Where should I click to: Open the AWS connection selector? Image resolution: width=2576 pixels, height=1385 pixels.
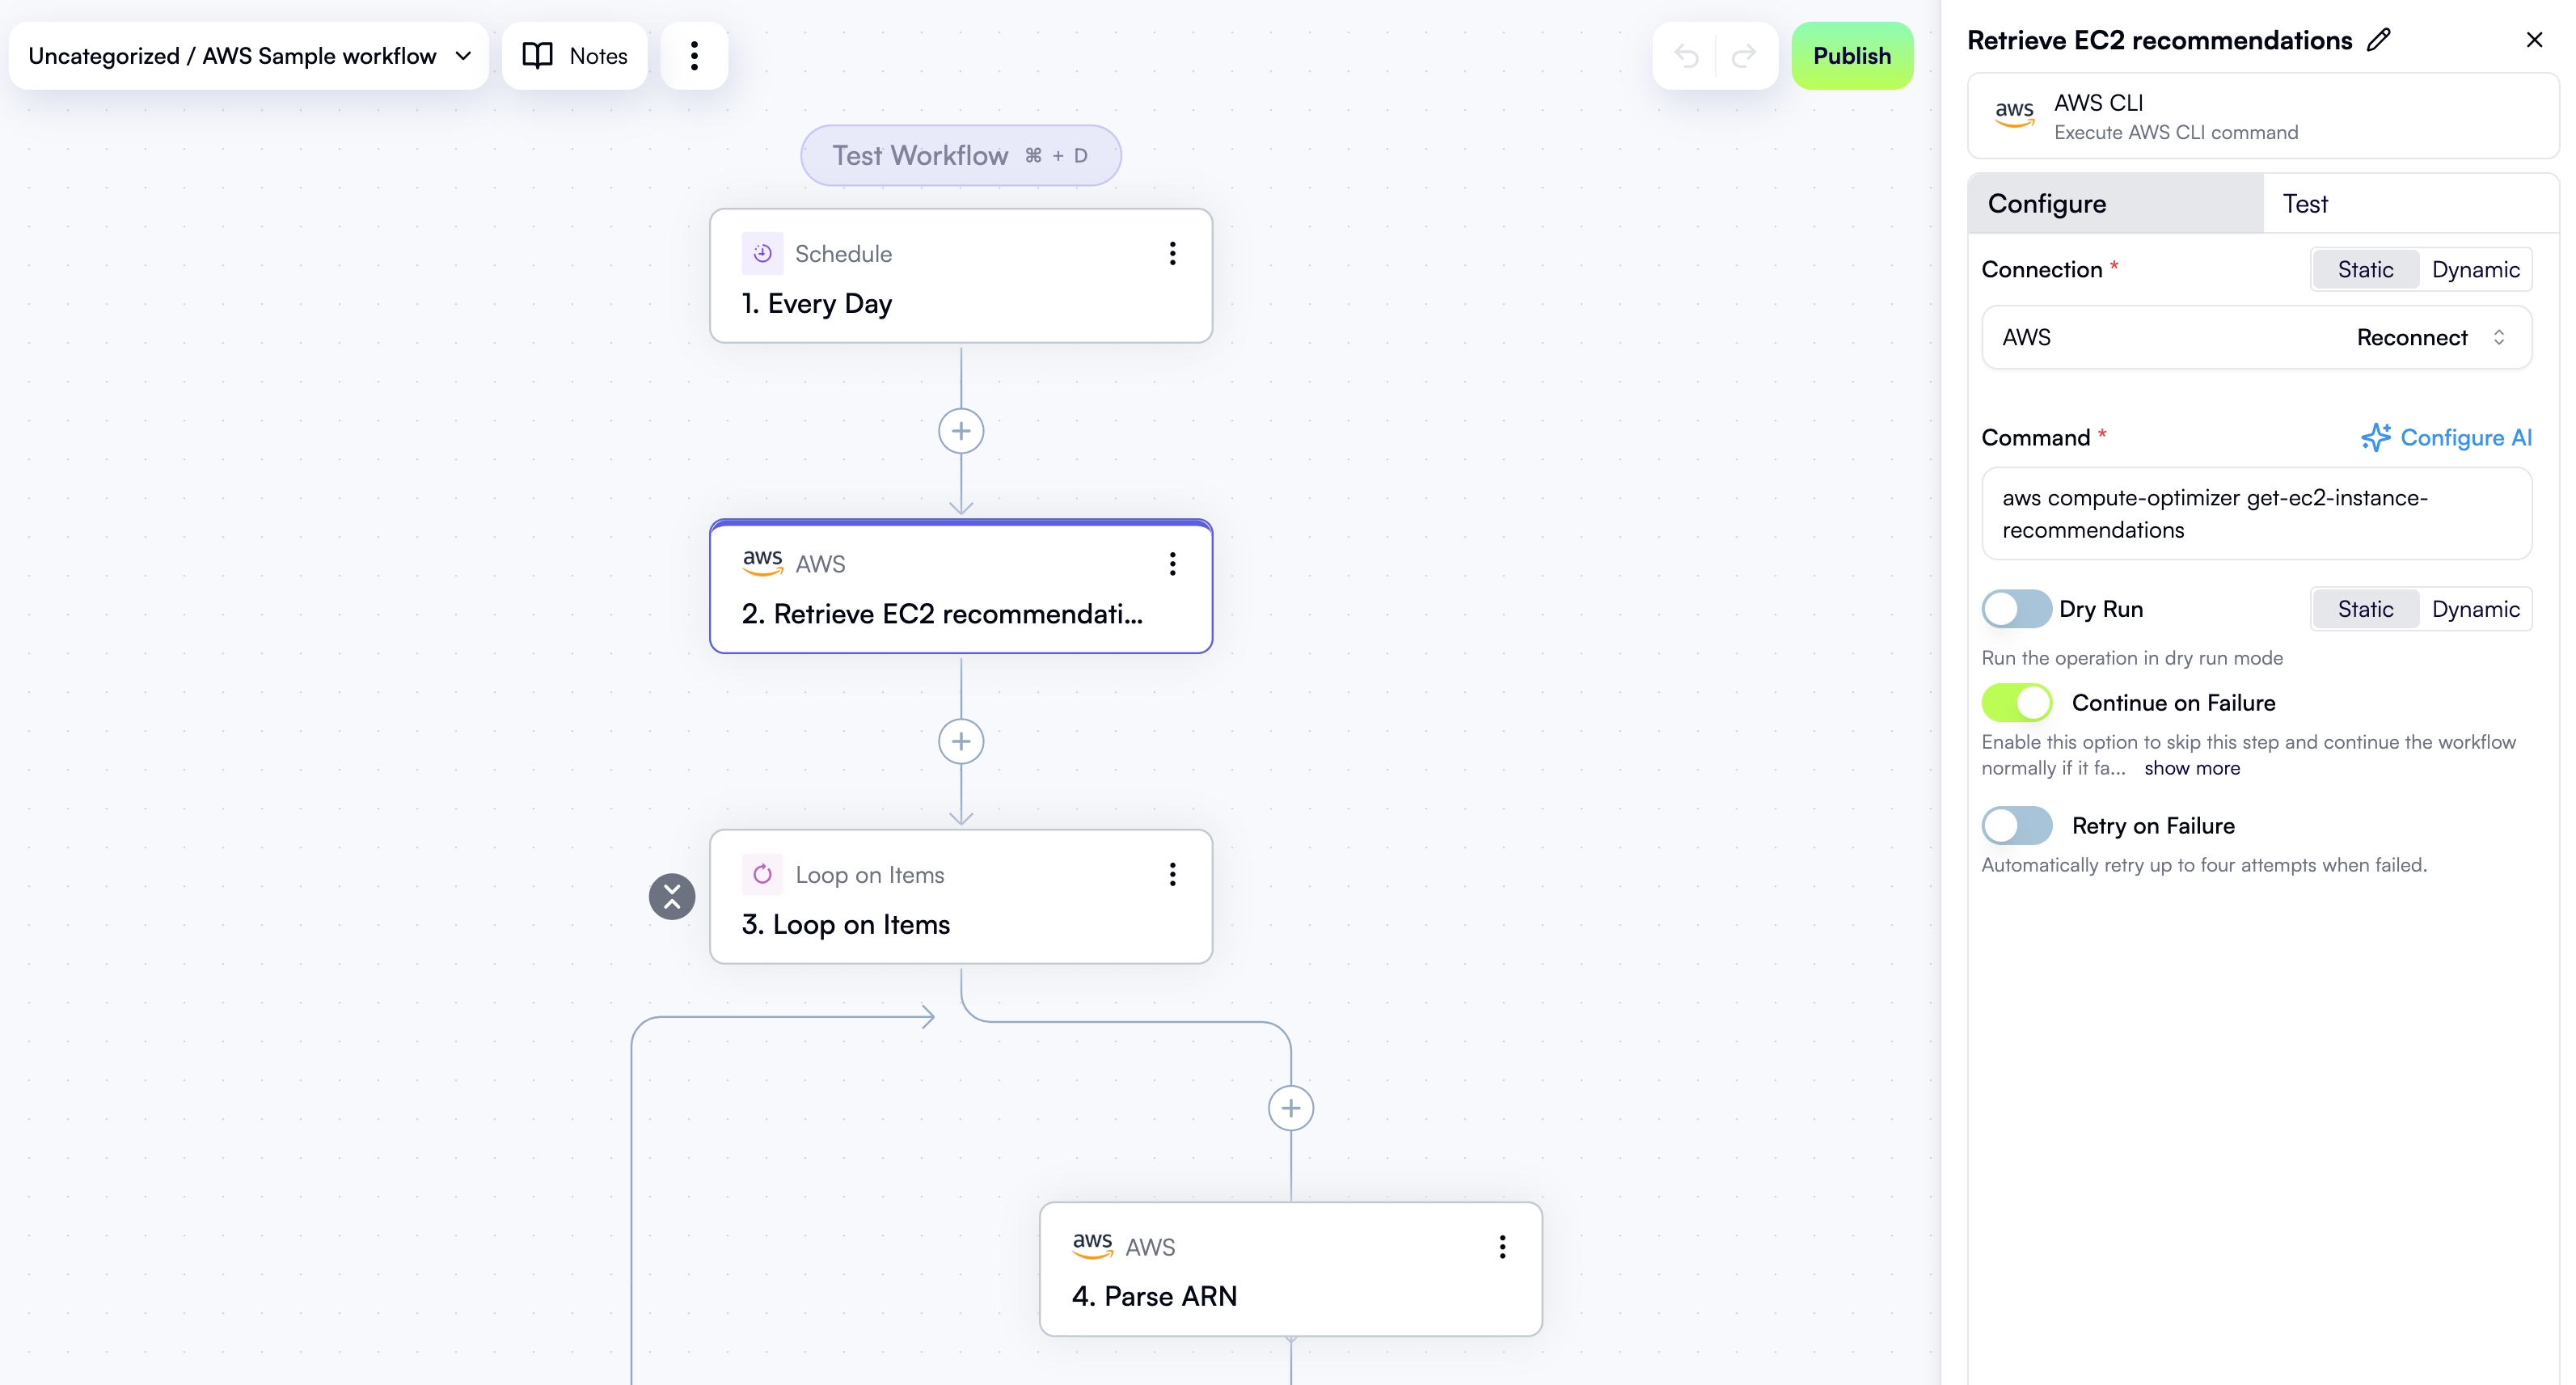point(2255,337)
